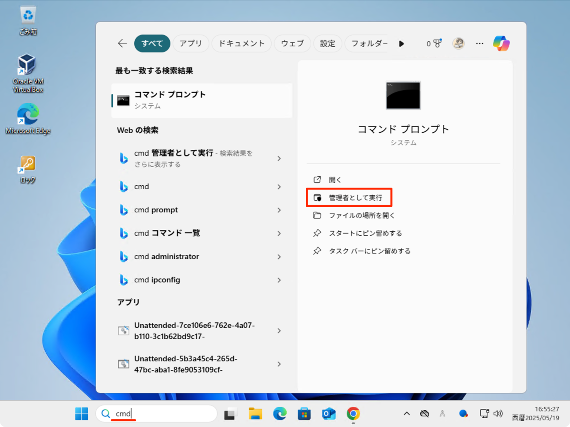The width and height of the screenshot is (570, 427).
Task: Show more search category filters
Action: [x=402, y=43]
